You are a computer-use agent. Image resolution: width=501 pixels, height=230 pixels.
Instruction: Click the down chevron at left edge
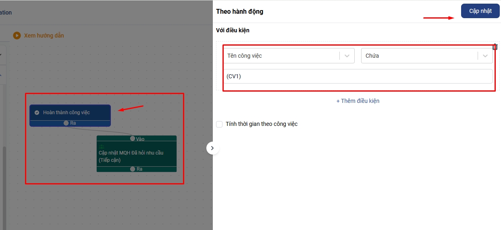click(1, 54)
